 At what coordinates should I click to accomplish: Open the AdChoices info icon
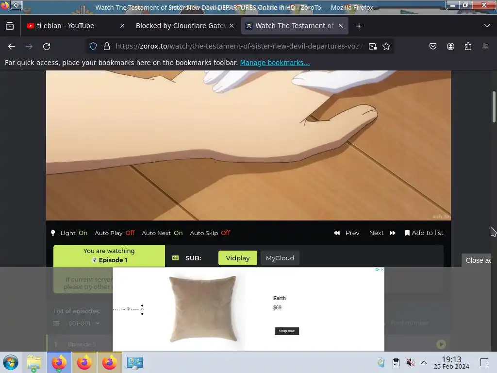pyautogui.click(x=378, y=270)
